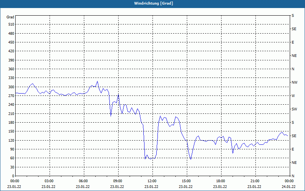Pick the 330 y-axis value

tap(11, 78)
